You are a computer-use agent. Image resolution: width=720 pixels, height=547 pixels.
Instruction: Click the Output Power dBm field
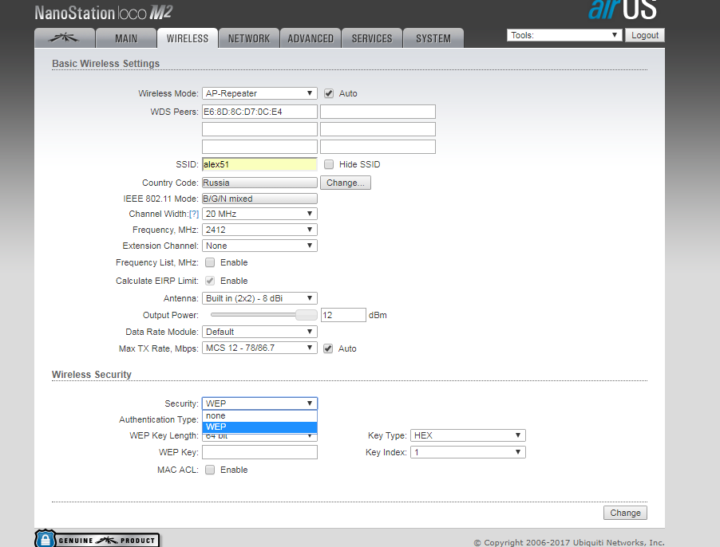[343, 316]
